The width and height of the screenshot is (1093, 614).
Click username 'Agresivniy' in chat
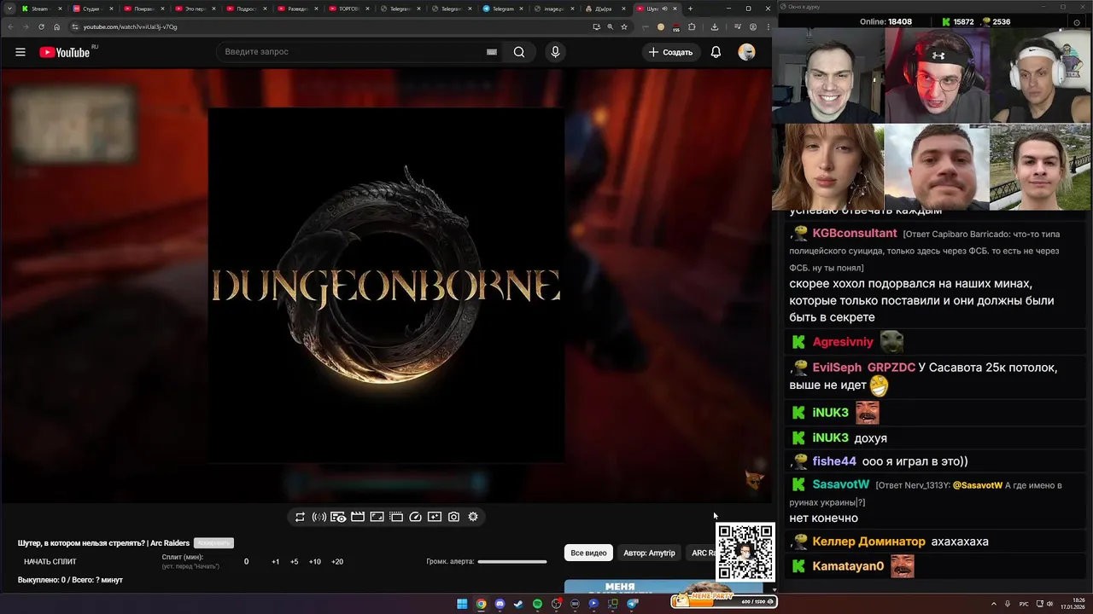844,342
